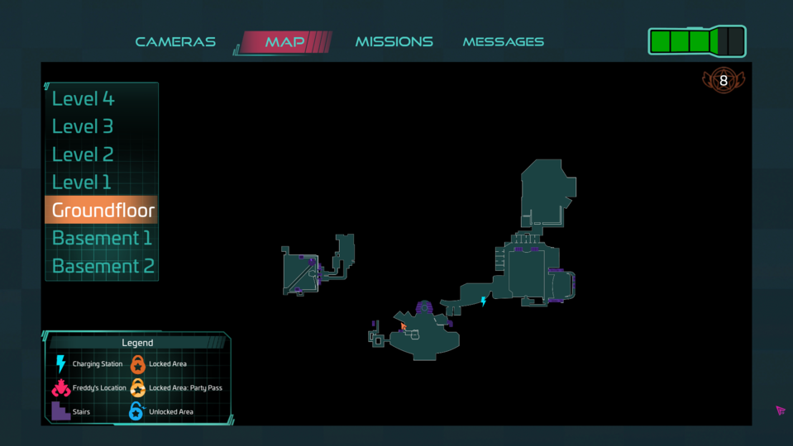
Task: Open the Messages tab
Action: (504, 41)
